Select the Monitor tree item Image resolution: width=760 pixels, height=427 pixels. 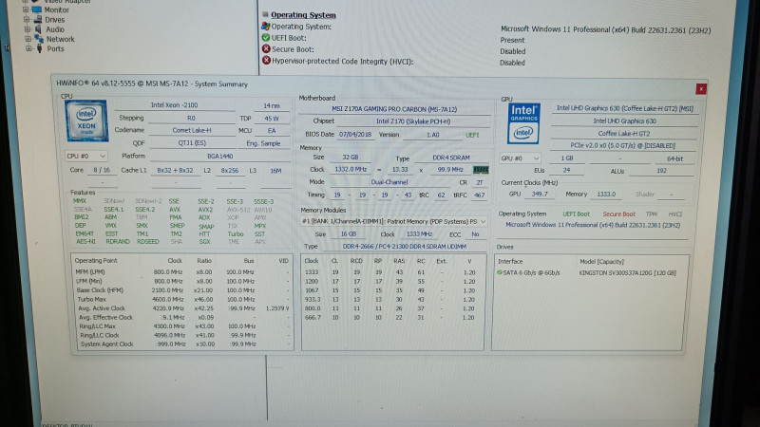[57, 9]
